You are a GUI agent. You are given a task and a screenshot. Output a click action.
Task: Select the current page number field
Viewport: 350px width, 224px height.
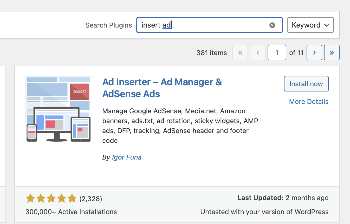tap(277, 53)
